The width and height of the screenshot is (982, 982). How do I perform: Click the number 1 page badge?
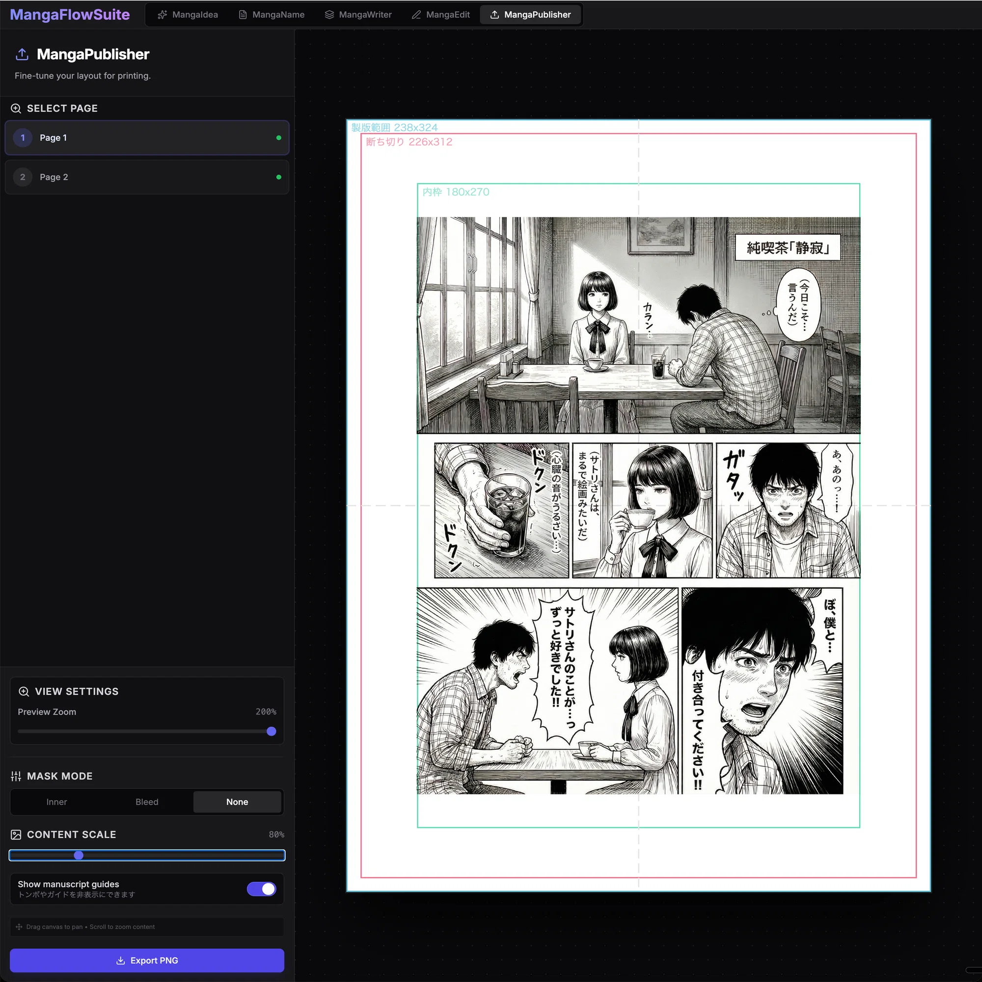(x=23, y=138)
